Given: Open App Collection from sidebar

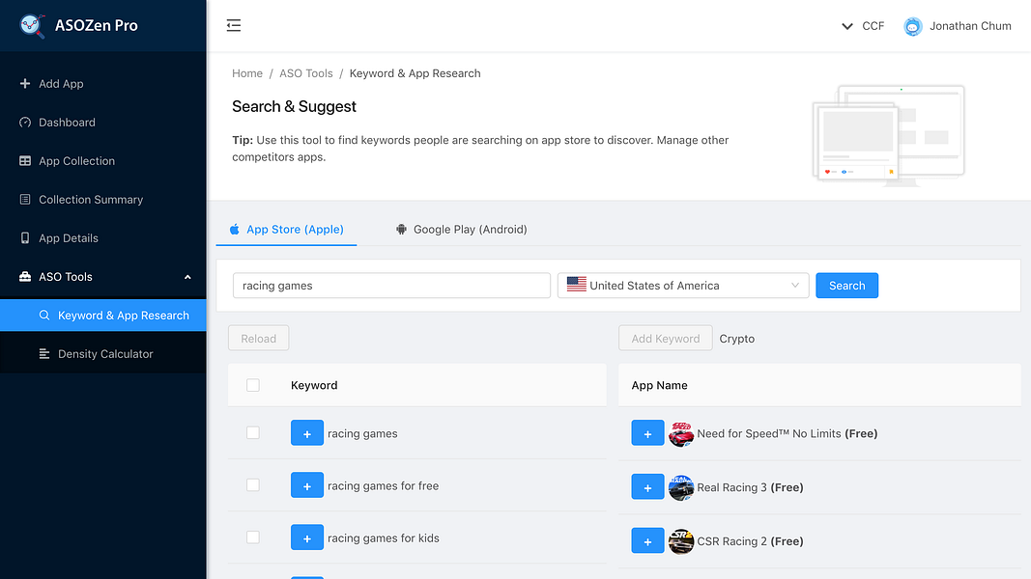Looking at the screenshot, I should 103,161.
